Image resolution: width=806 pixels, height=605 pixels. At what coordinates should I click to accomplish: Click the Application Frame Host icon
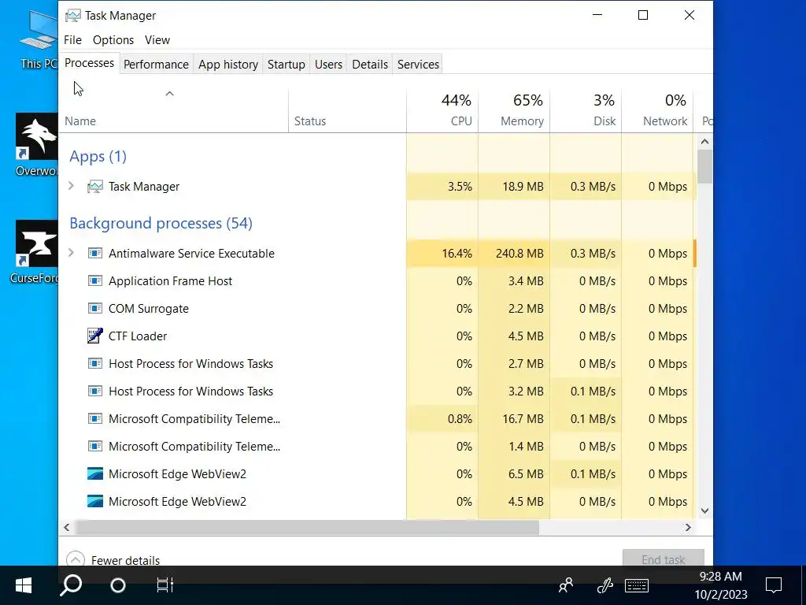[x=95, y=281]
